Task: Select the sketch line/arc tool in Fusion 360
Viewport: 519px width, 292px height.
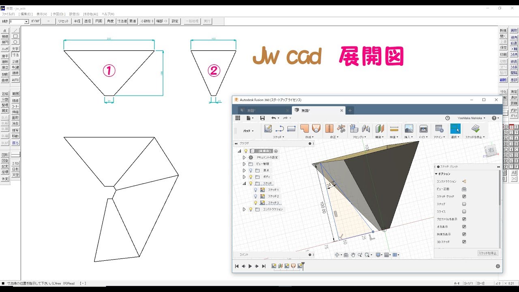Action: point(280,129)
